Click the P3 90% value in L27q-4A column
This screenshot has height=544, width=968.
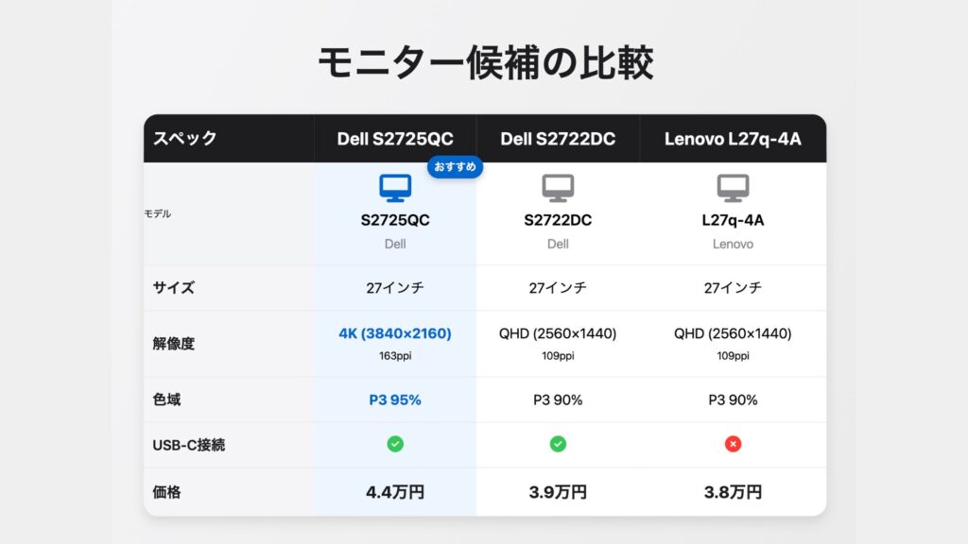coord(733,399)
